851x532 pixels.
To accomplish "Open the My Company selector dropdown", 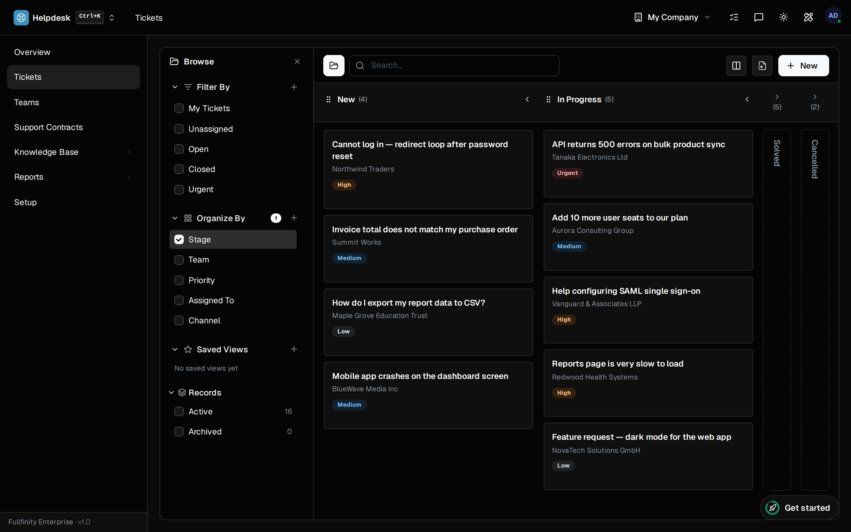I will (672, 17).
